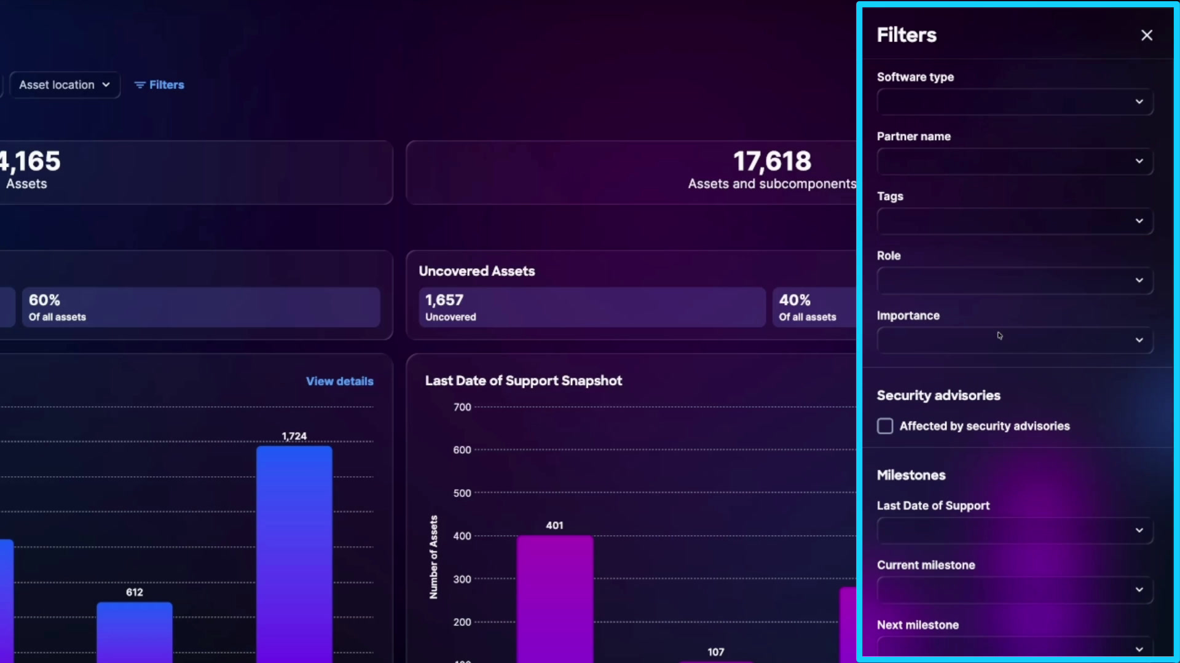Click the 60% Of all assets tile

(201, 307)
